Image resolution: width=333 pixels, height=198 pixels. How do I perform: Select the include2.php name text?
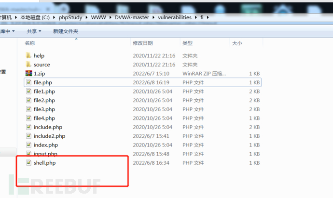pyautogui.click(x=50, y=136)
